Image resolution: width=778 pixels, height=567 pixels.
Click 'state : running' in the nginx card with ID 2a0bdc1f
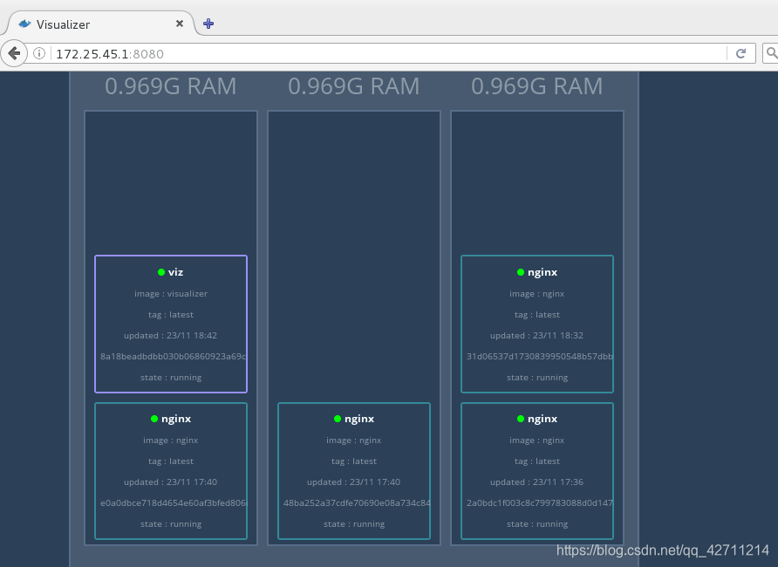point(537,524)
